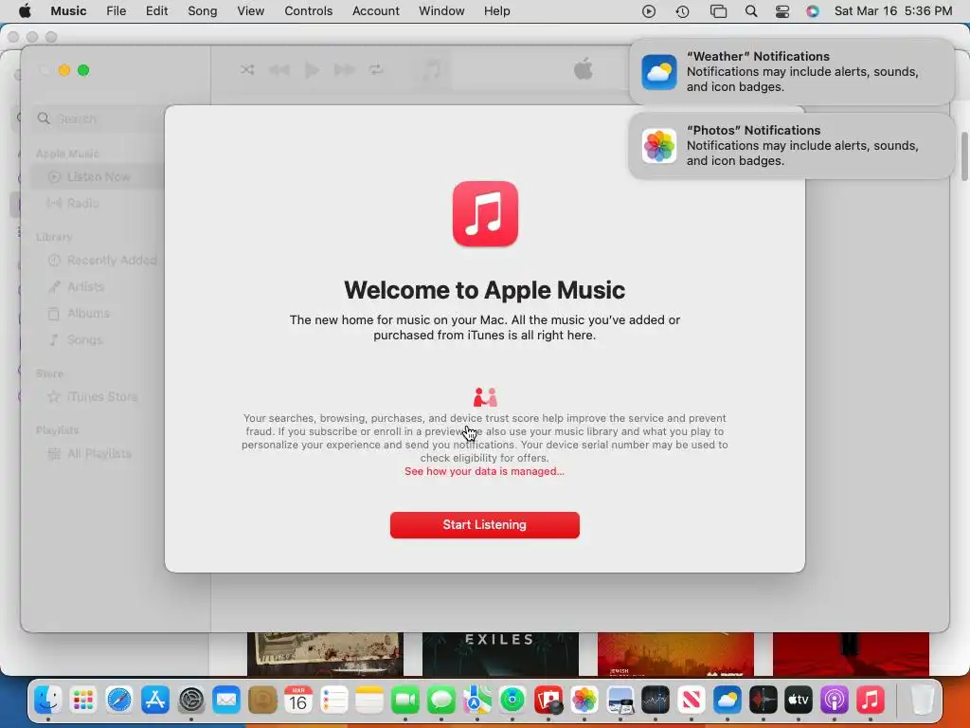
Task: Open the Song menu
Action: (203, 11)
